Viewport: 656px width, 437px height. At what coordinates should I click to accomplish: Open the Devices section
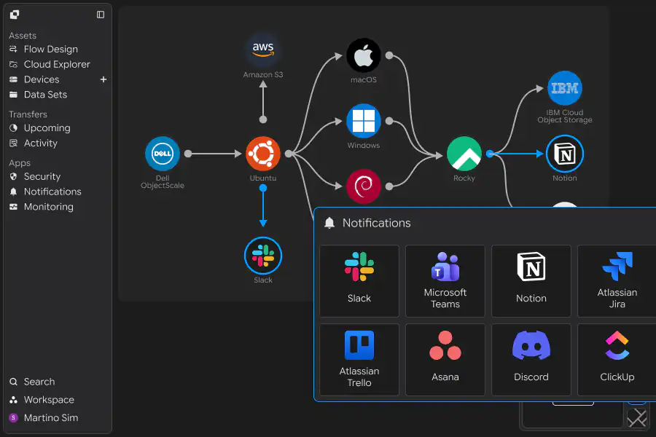42,79
